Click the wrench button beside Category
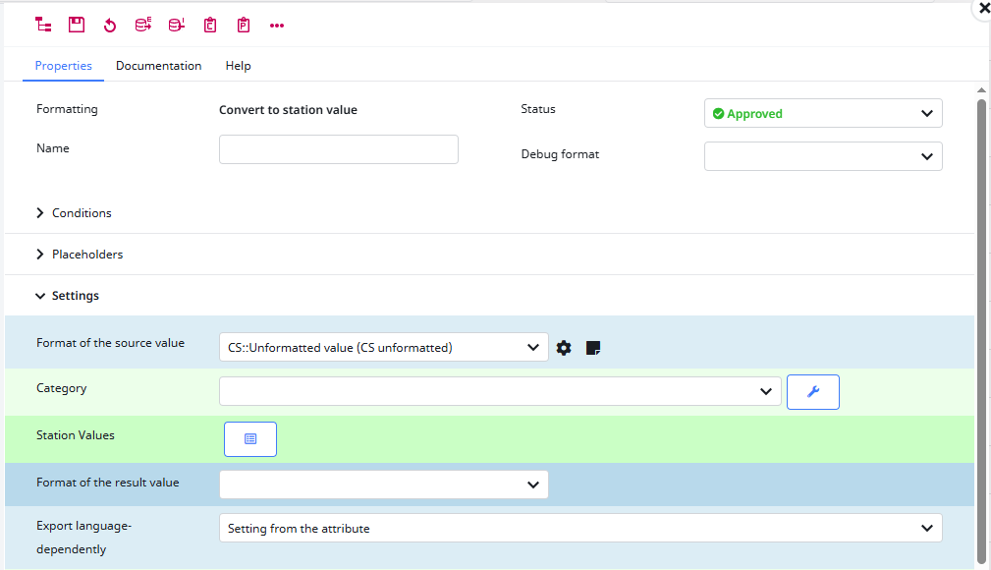The image size is (991, 570). tap(812, 391)
